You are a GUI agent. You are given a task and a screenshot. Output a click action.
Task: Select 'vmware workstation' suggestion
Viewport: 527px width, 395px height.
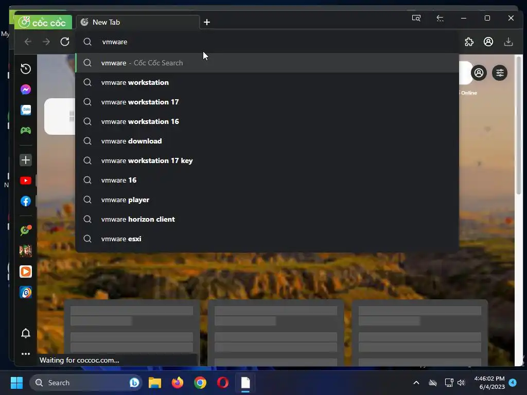(x=267, y=82)
